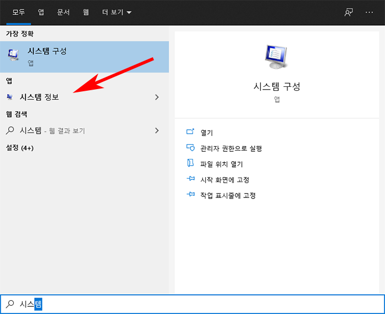Switch to the 웹 tab
385x314 pixels.
86,12
